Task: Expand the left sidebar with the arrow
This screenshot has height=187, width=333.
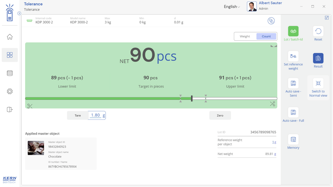Action: [x=19, y=13]
